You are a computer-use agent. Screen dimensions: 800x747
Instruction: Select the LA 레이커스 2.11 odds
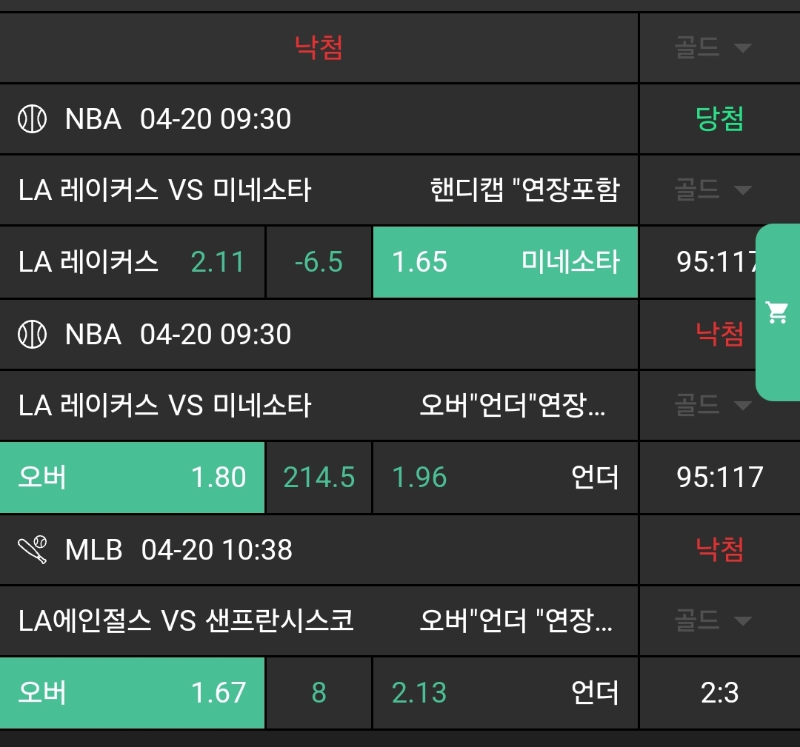click(132, 262)
